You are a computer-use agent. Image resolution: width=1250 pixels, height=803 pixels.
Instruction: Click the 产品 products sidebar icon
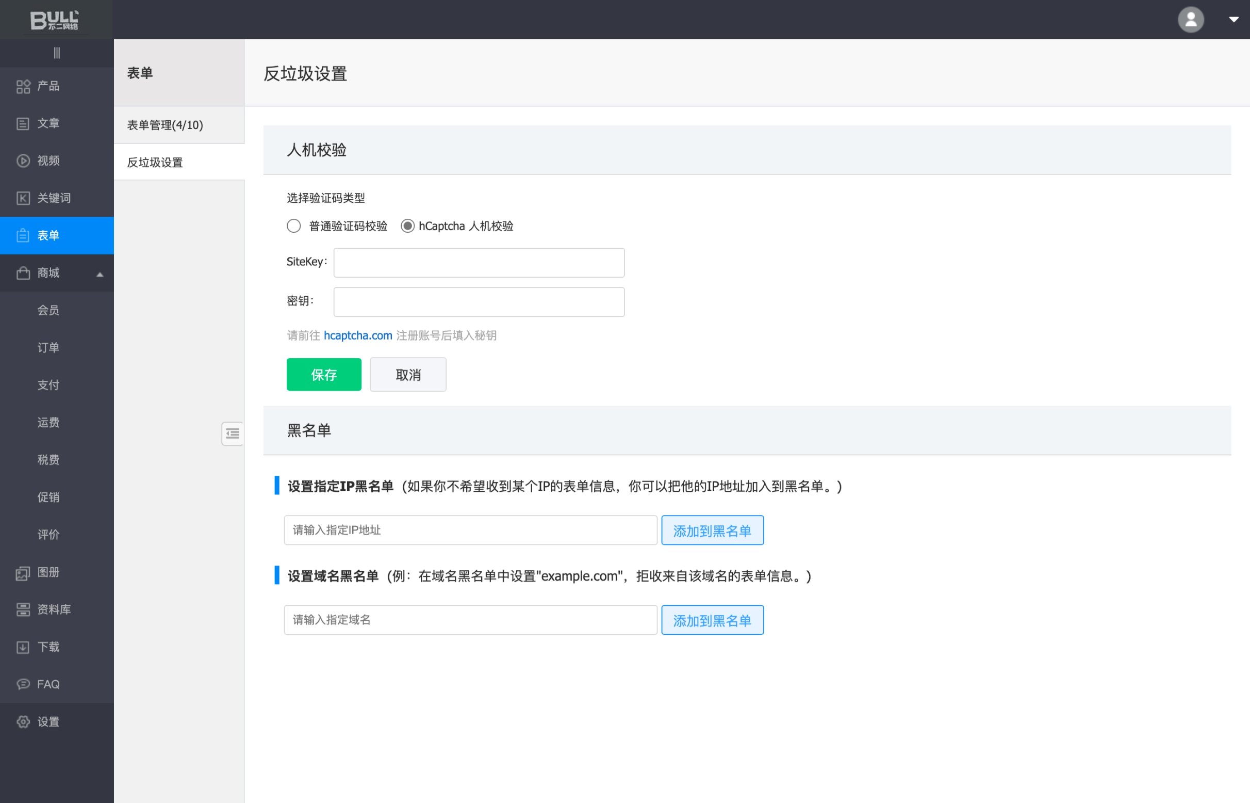click(23, 87)
